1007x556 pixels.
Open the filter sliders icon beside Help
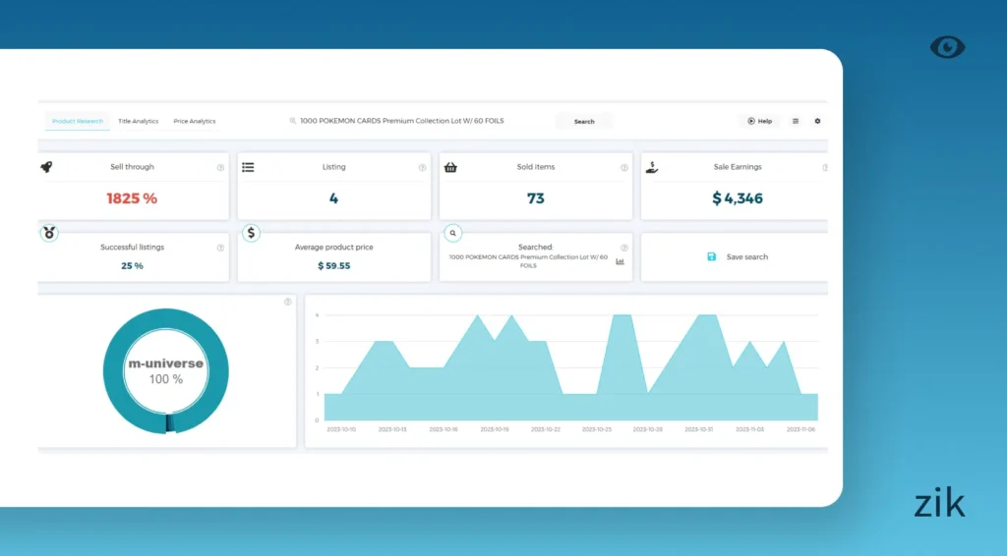796,121
